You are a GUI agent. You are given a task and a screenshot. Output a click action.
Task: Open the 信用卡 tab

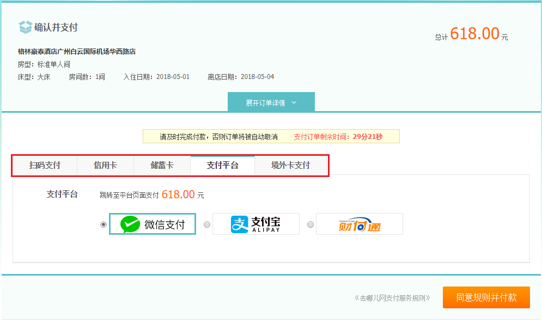click(105, 166)
